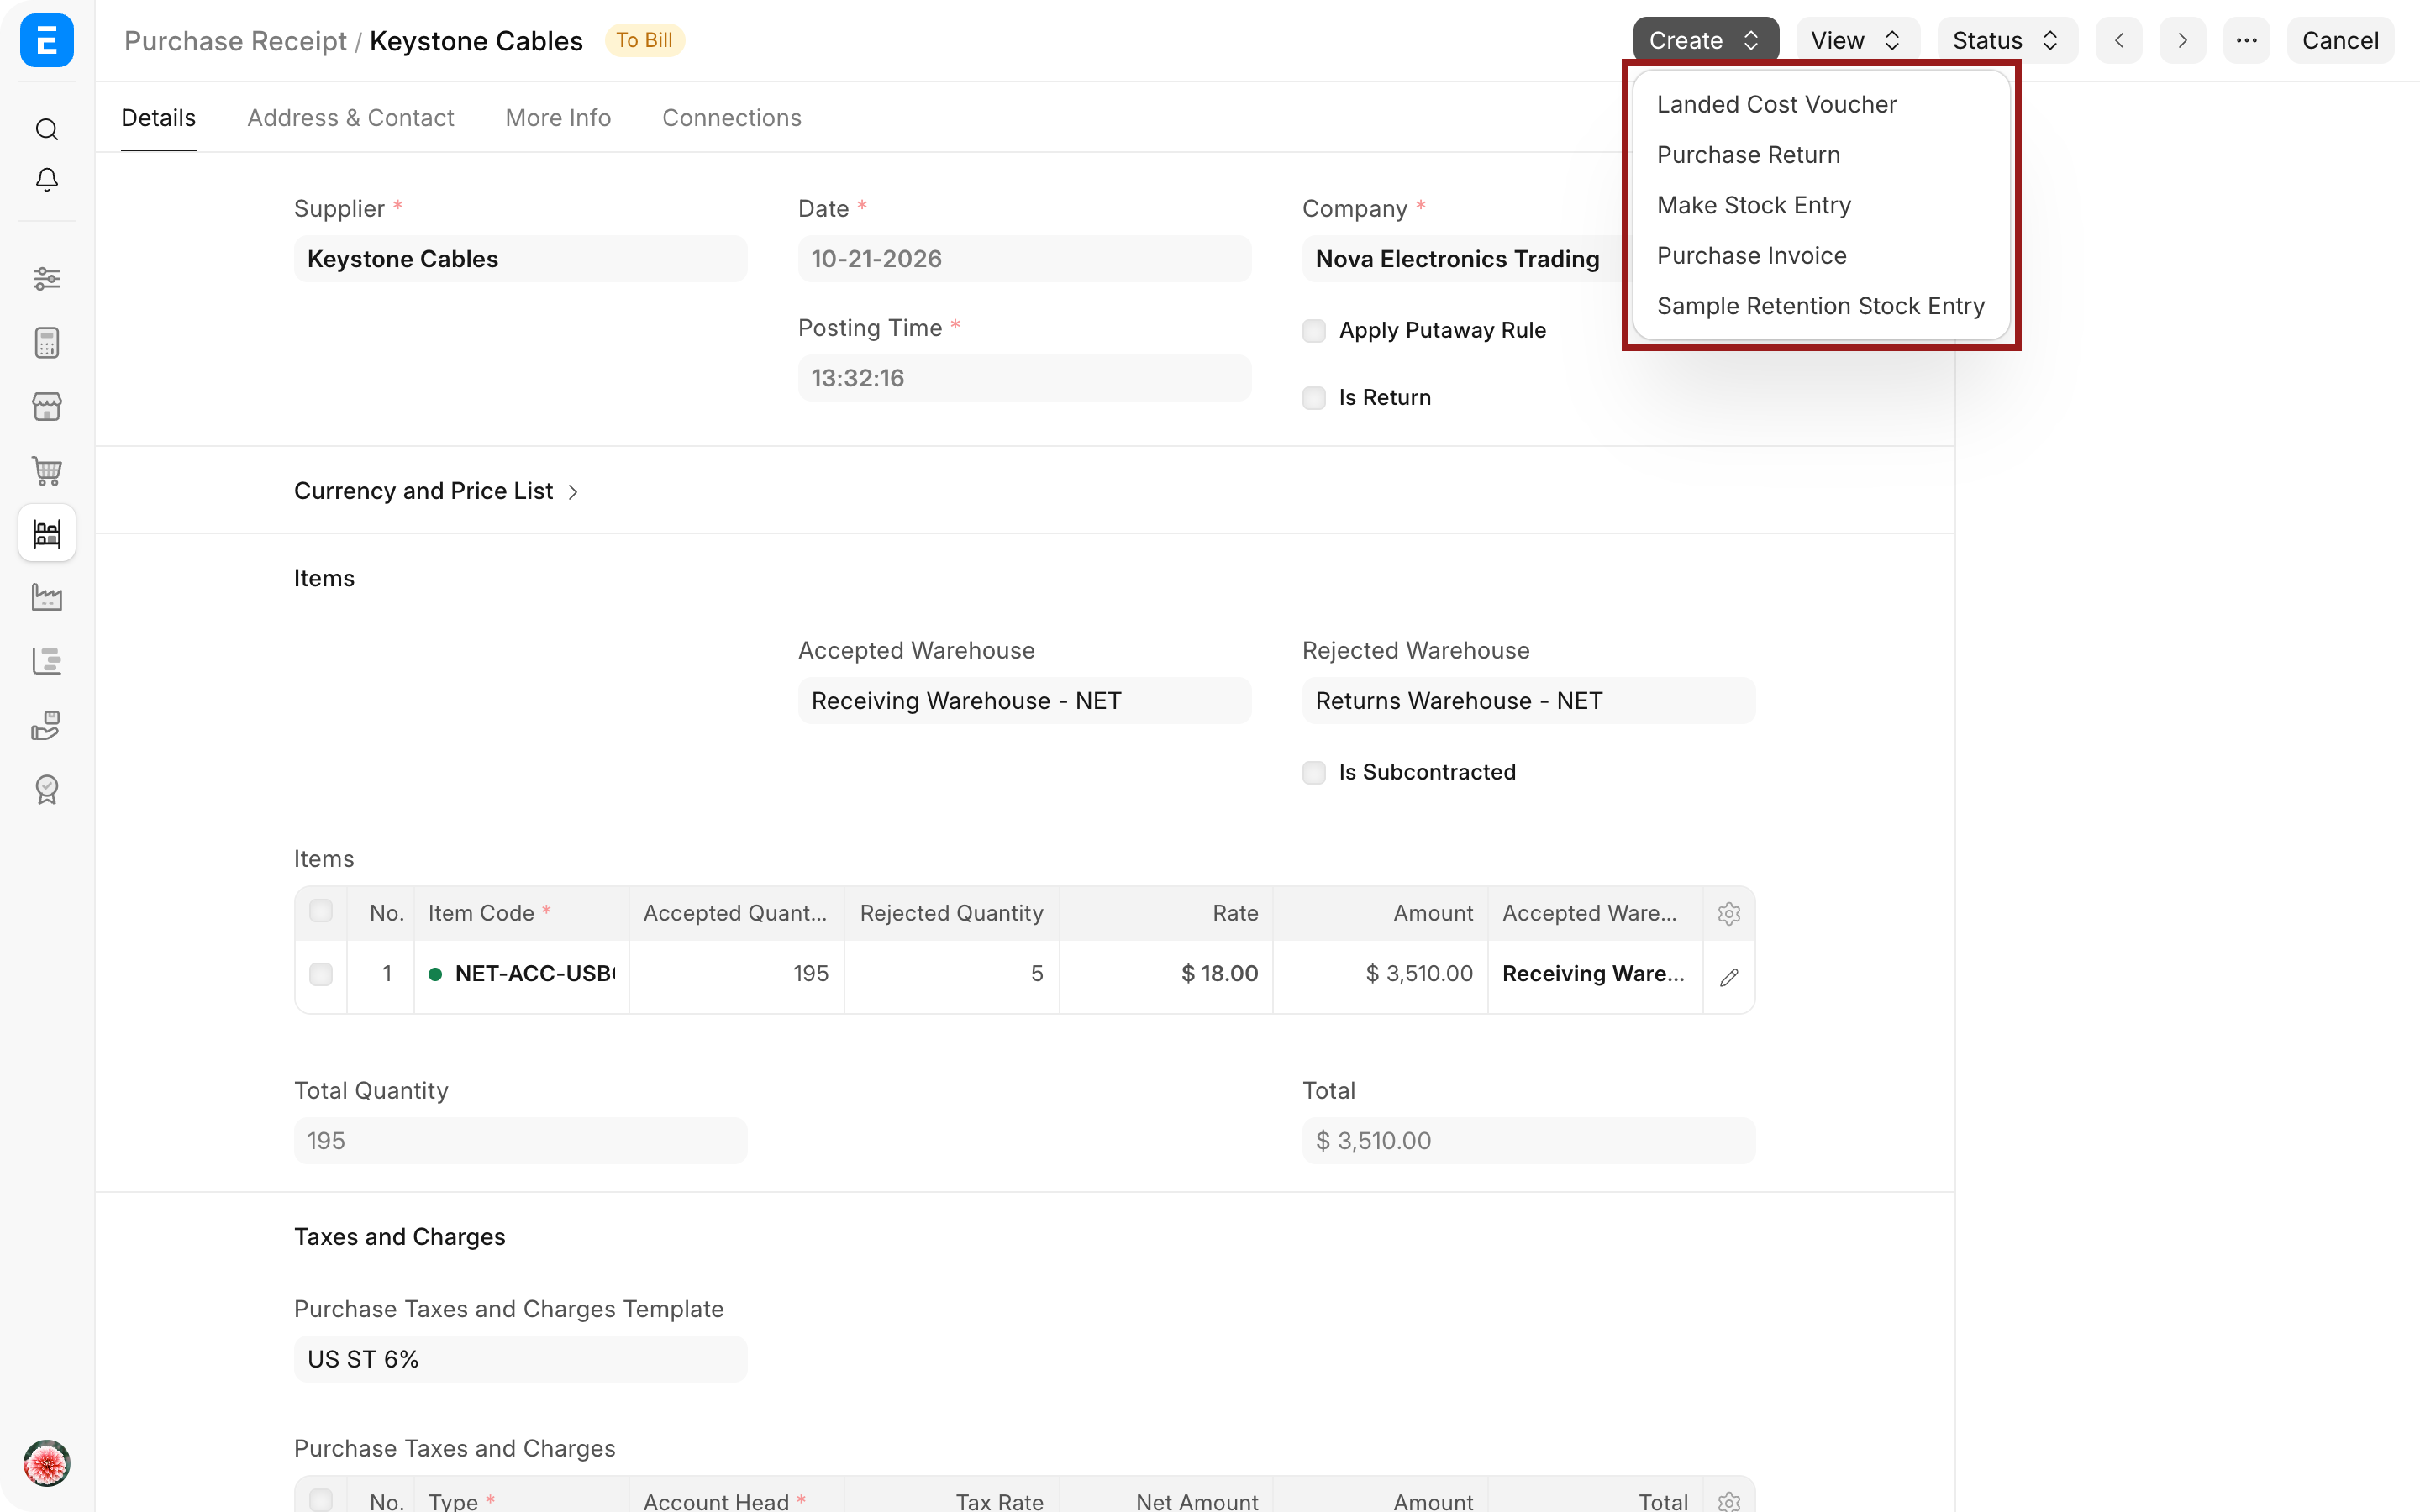Choose Purchase Invoice from Create menu

coord(1751,256)
